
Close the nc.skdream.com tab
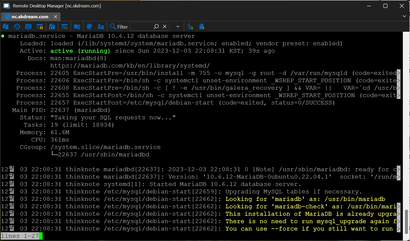tap(55, 16)
